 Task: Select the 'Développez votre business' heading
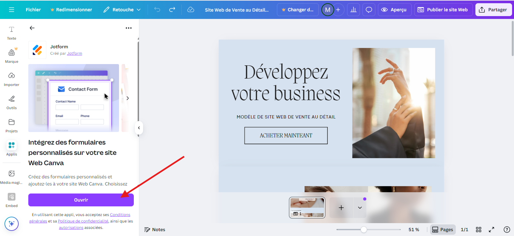click(286, 82)
